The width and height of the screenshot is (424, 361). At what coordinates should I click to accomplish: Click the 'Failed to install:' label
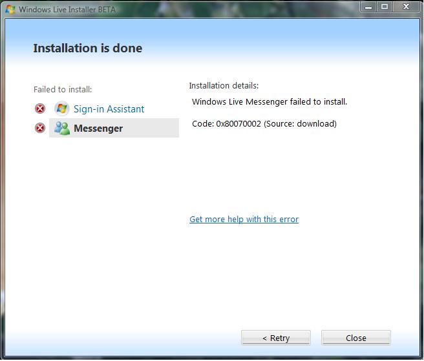click(x=63, y=89)
